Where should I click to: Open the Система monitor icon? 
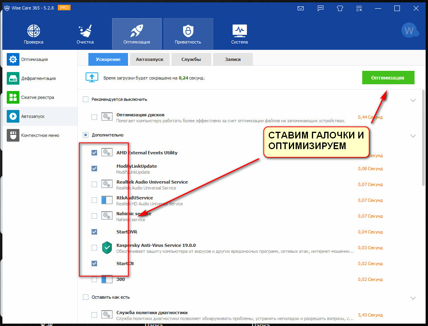click(240, 31)
